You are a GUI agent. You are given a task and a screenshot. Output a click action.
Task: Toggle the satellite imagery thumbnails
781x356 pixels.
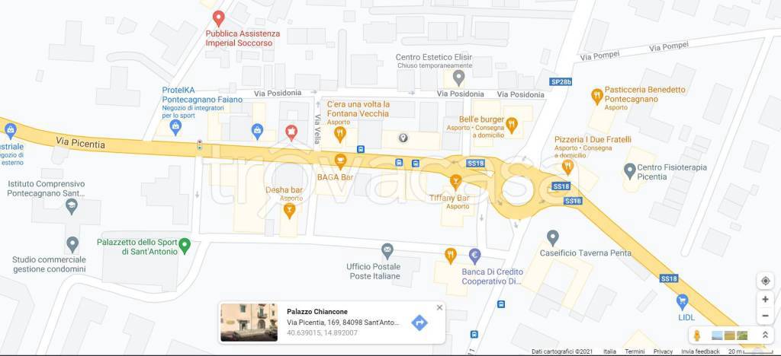point(730,335)
